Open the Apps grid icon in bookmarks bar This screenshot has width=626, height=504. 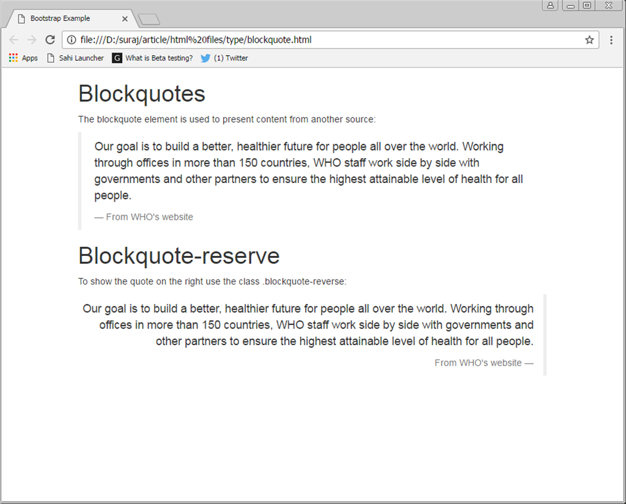point(13,58)
